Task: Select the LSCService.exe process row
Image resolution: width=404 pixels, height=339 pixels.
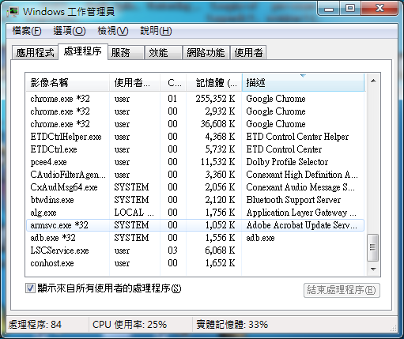Action: coord(195,250)
